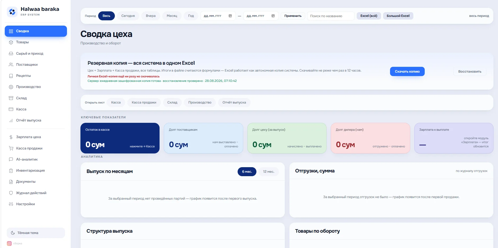Click the Рецепты book icon
The height and width of the screenshot is (248, 498).
click(11, 76)
